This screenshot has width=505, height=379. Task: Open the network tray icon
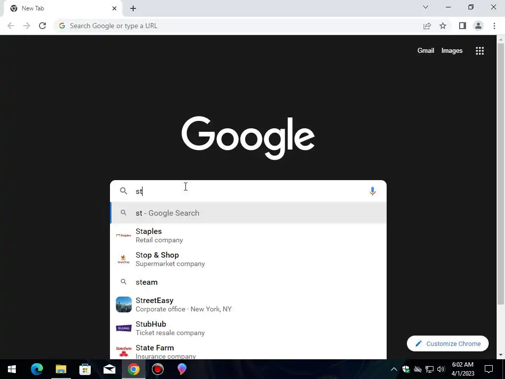pos(430,369)
